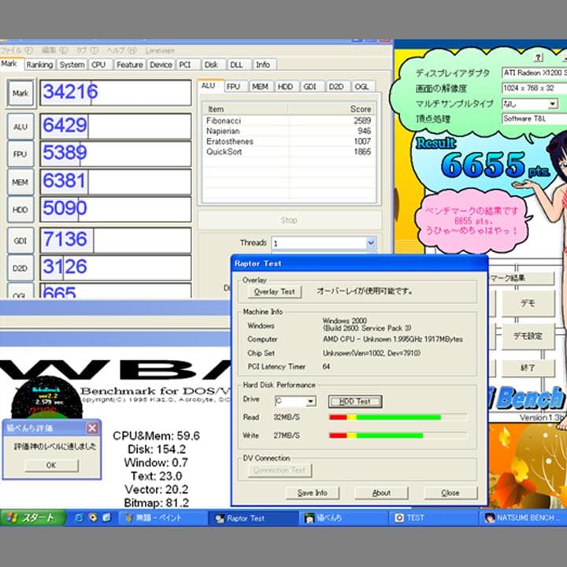Select the QuickSort row
Screen dimensions: 567x567
(x=289, y=152)
